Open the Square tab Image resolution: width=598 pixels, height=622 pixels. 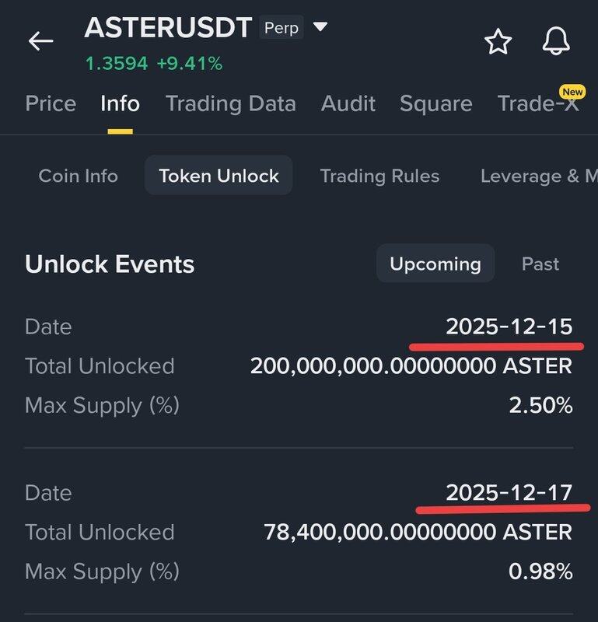[x=435, y=103]
